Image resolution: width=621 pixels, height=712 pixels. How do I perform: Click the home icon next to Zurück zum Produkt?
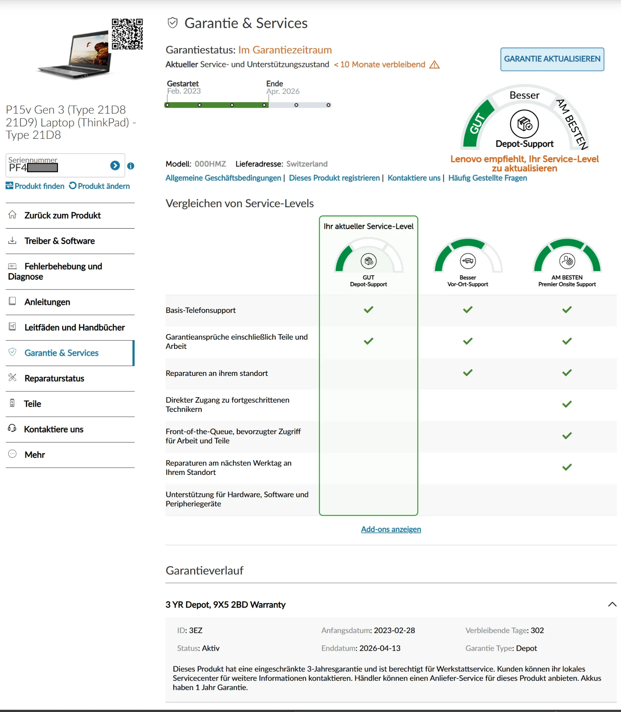[12, 215]
